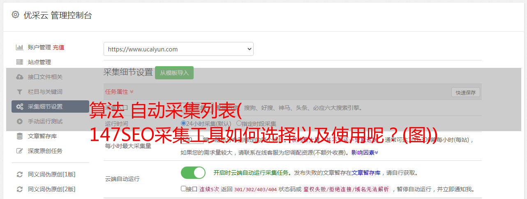
Task: Open 站点管理 in the sidebar
Action: point(39,62)
